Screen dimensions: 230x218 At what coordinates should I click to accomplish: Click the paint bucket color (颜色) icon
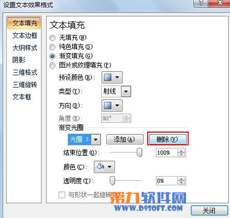pyautogui.click(x=101, y=167)
